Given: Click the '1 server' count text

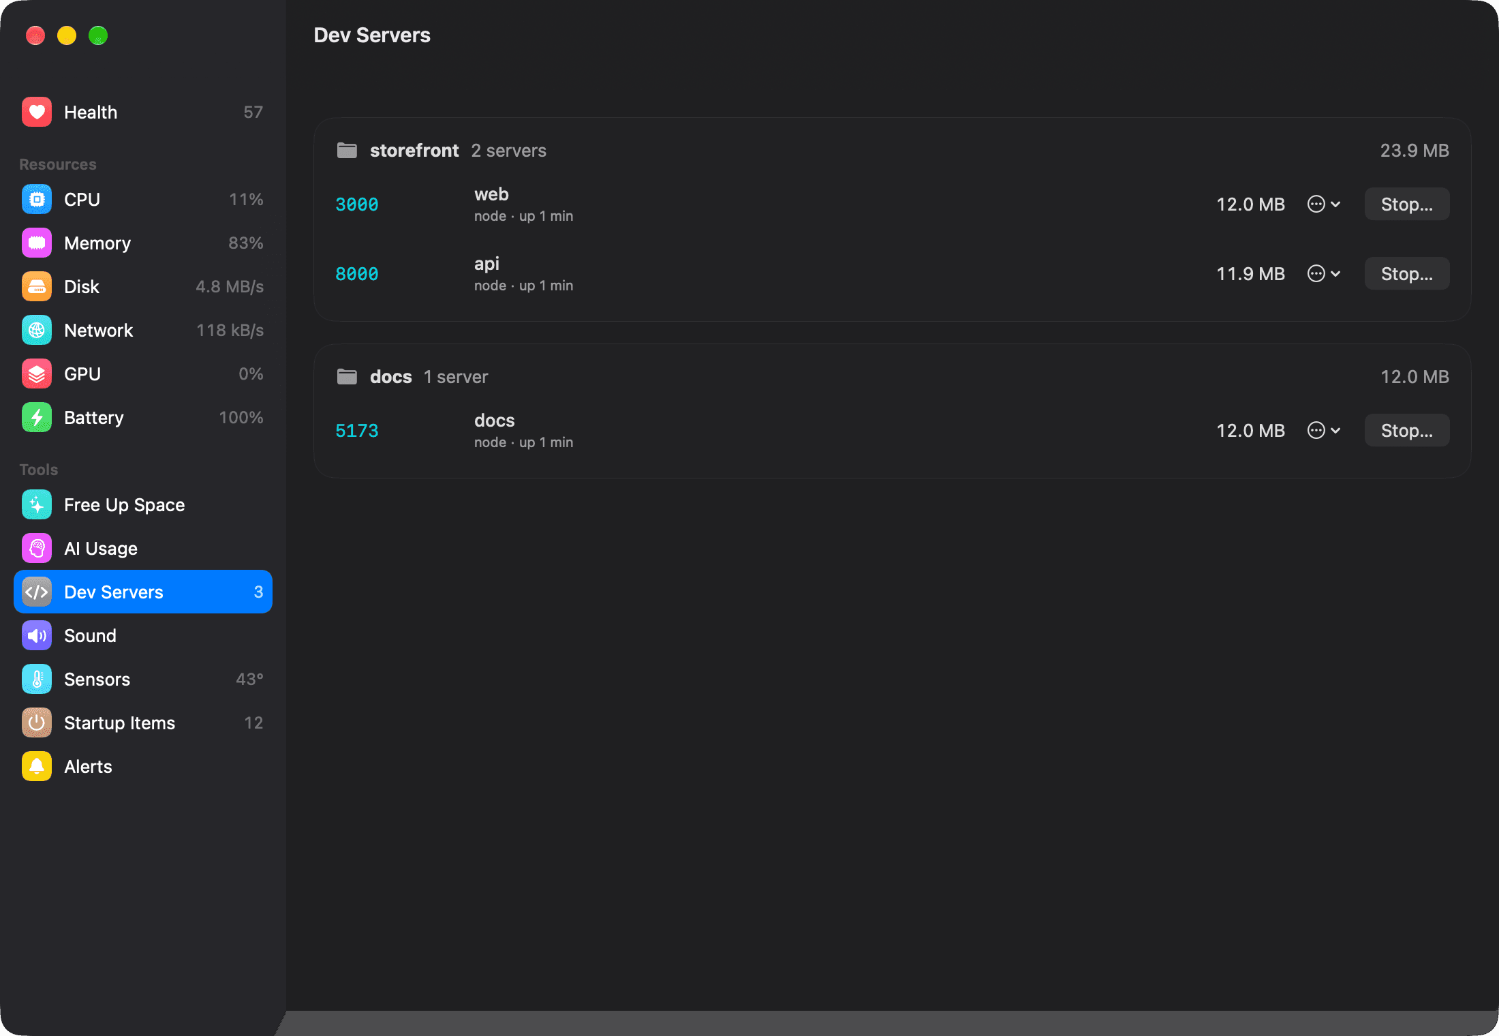Looking at the screenshot, I should [456, 376].
